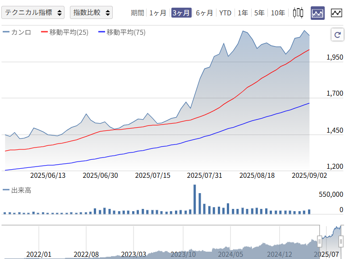Toggle the 出来高 volume legend
The width and height of the screenshot is (345, 259).
pos(17,190)
